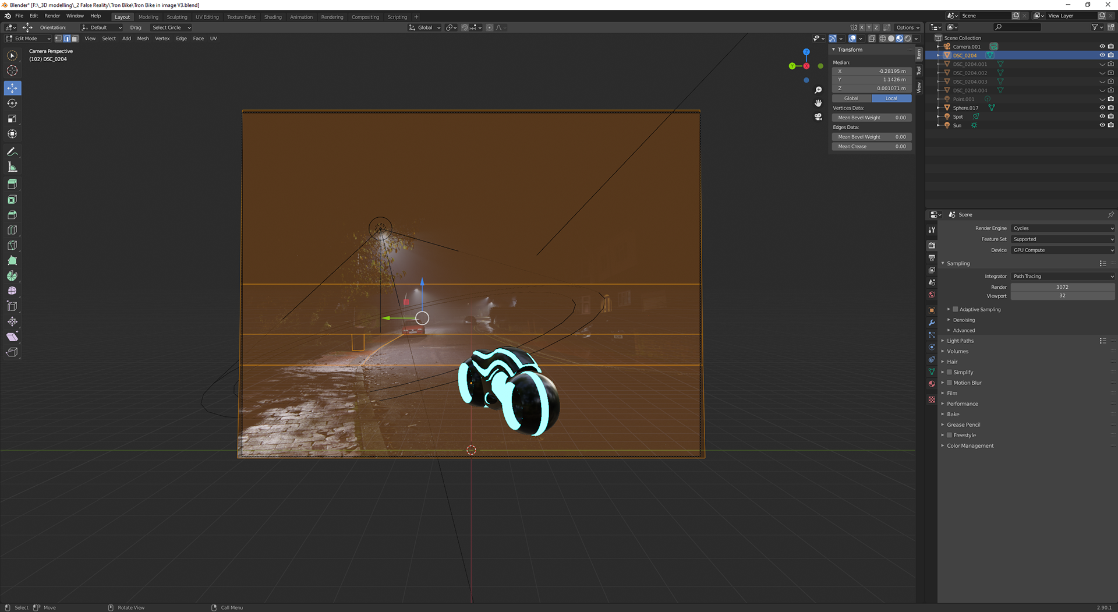Switch to the Shading workspace tab
This screenshot has height=612, width=1118.
[x=273, y=17]
